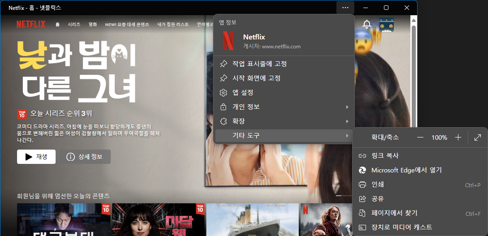Open 내가 찜한 리스트 tab
Image resolution: width=488 pixels, height=236 pixels.
click(173, 24)
